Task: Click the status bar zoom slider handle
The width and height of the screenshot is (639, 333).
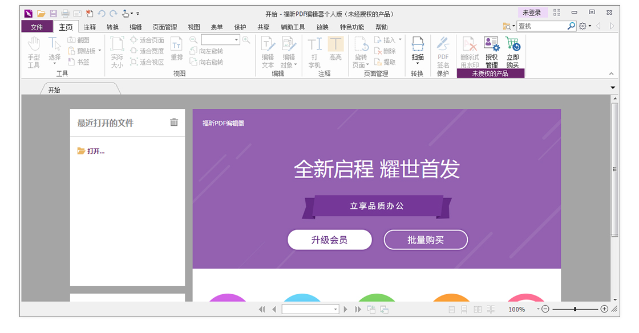Action: click(x=575, y=309)
